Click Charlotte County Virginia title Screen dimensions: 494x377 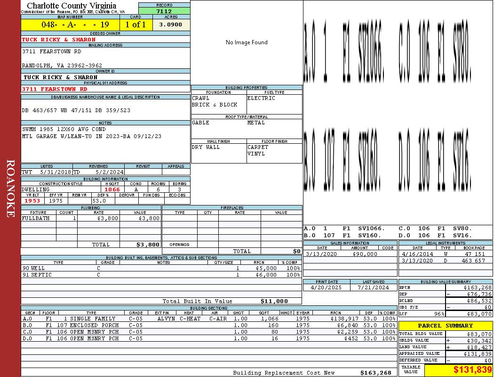coord(72,6)
